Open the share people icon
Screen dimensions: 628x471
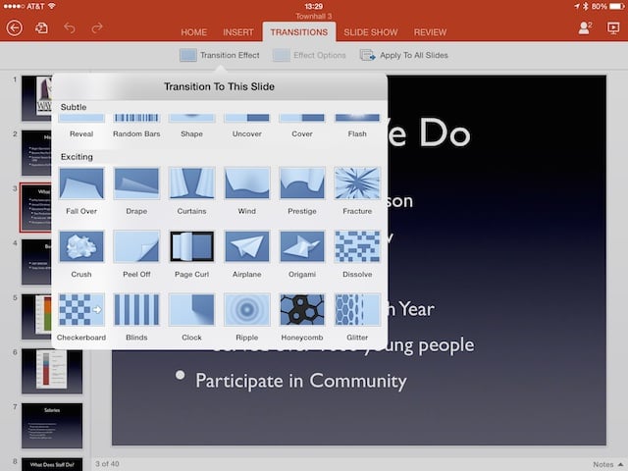[585, 28]
